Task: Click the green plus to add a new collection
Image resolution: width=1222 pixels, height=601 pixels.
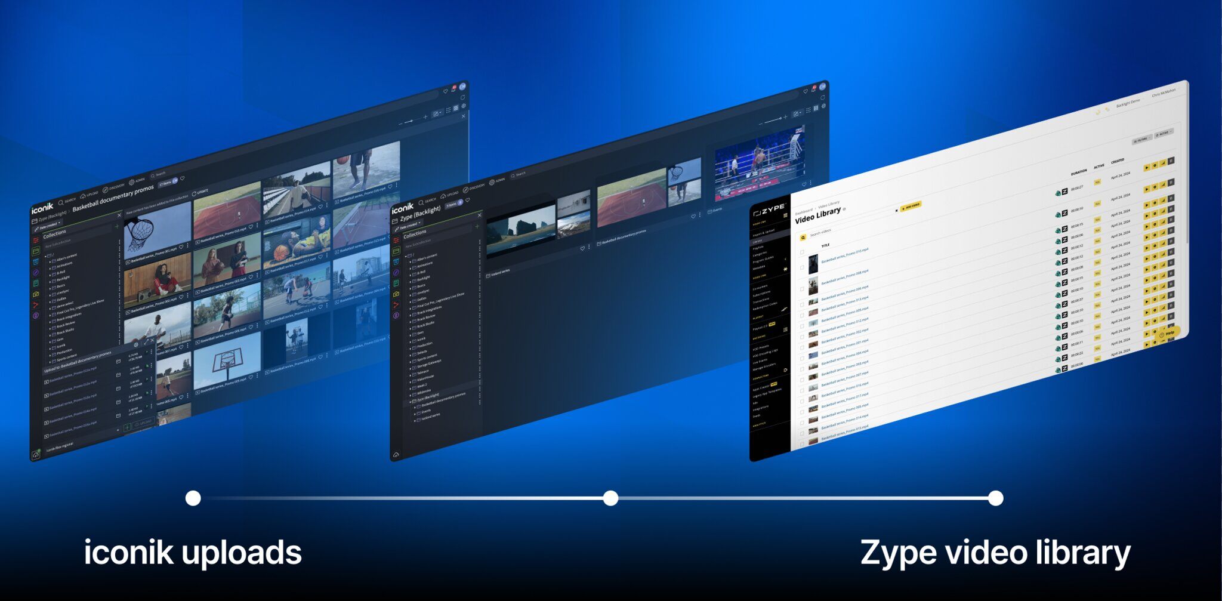Action: [117, 226]
